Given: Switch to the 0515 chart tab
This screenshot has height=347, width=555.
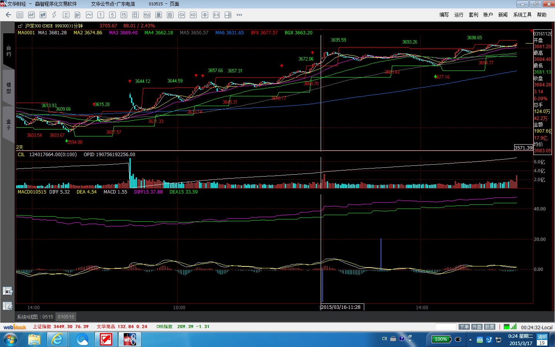Looking at the screenshot, I should pos(48,317).
